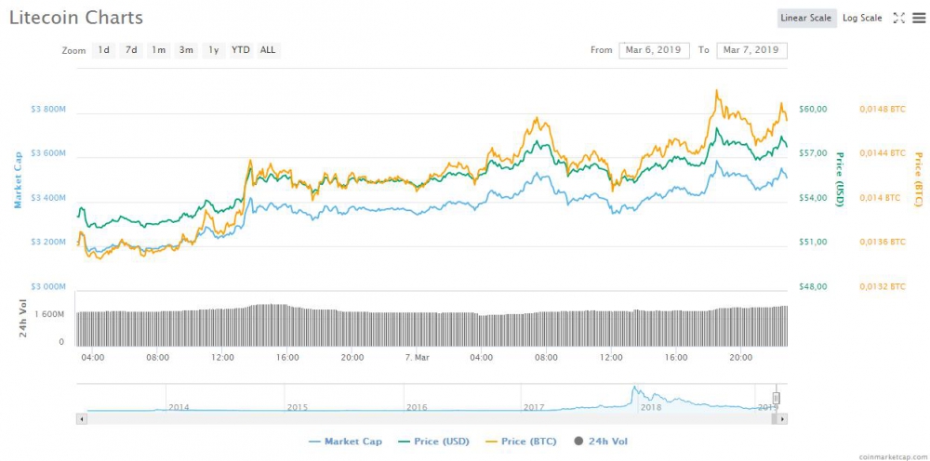
Task: Click the navigator scrollbar right arrow
Action: coord(783,419)
